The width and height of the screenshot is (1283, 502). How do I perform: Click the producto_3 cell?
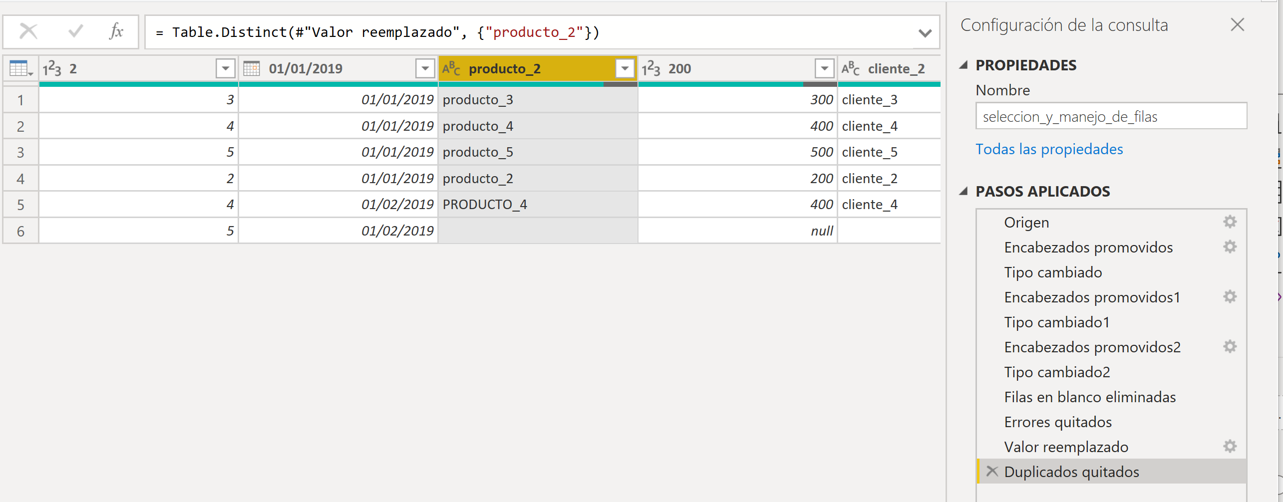538,100
